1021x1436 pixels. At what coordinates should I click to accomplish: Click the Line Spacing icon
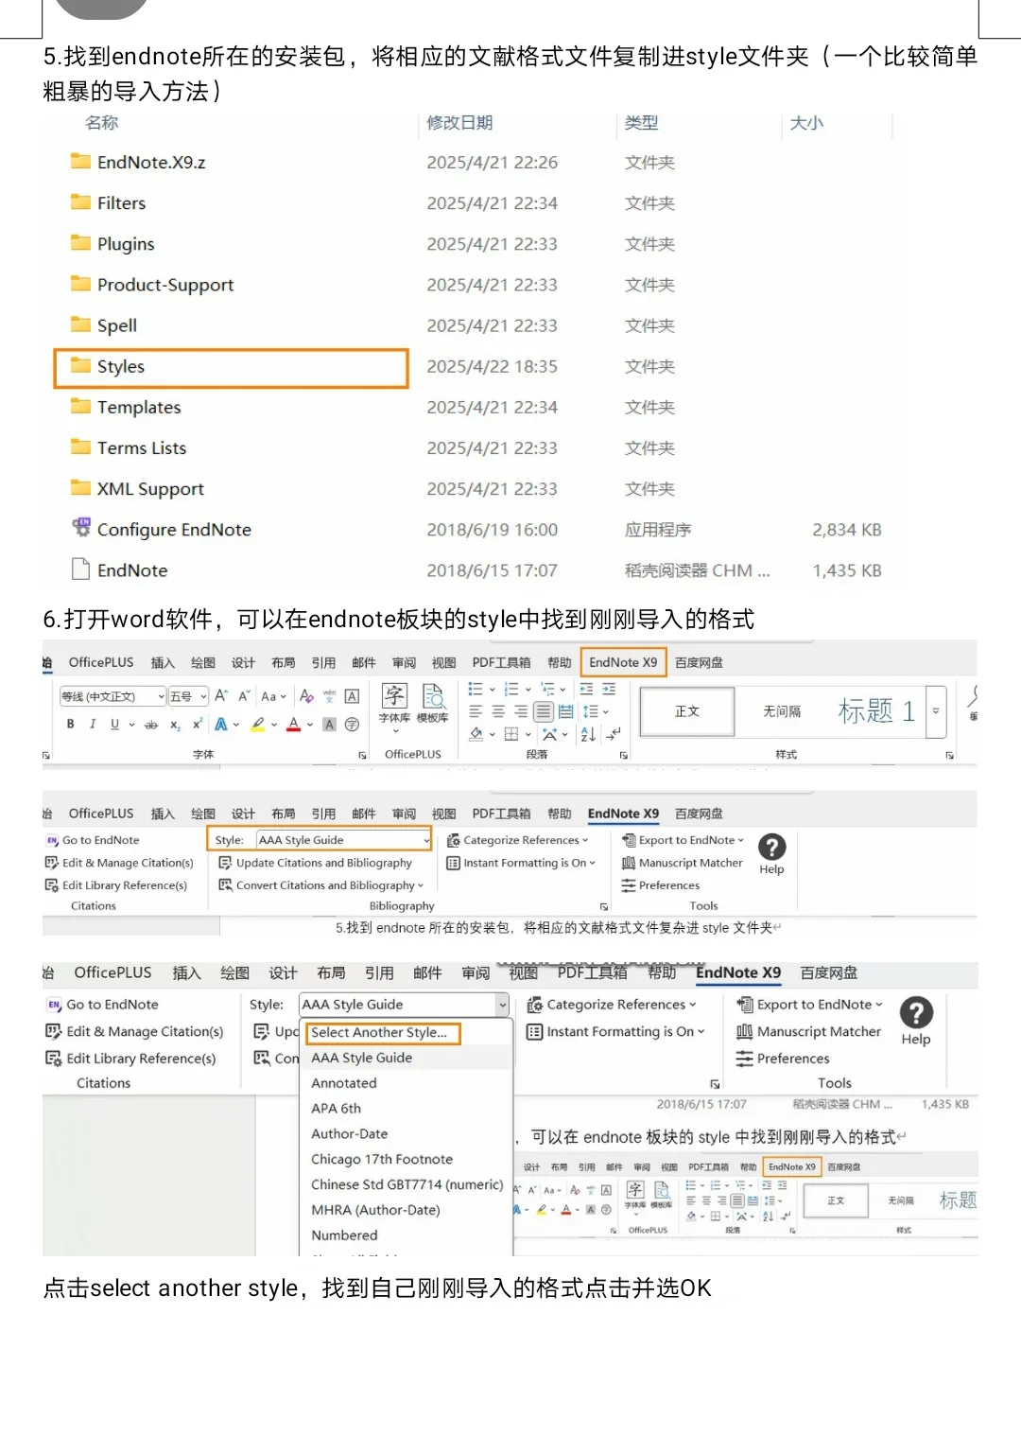590,711
